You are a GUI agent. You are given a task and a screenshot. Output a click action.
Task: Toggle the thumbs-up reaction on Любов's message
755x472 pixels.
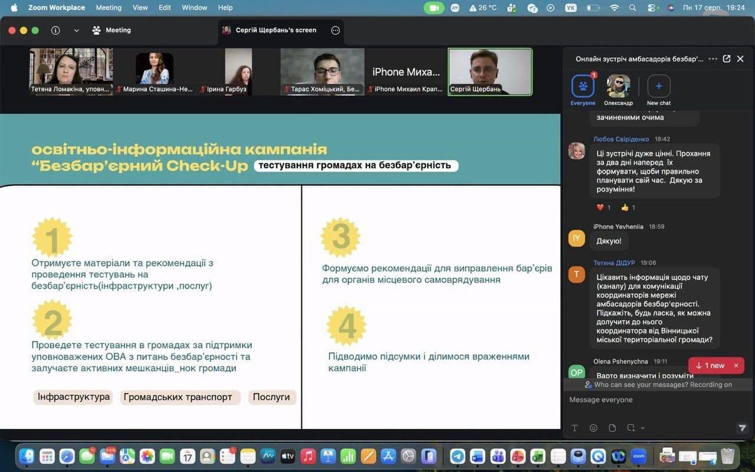[x=628, y=207]
